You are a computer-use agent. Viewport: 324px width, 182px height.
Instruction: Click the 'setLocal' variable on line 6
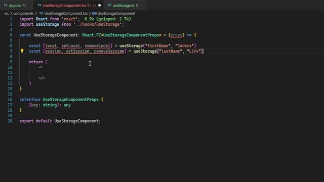tap(70, 46)
